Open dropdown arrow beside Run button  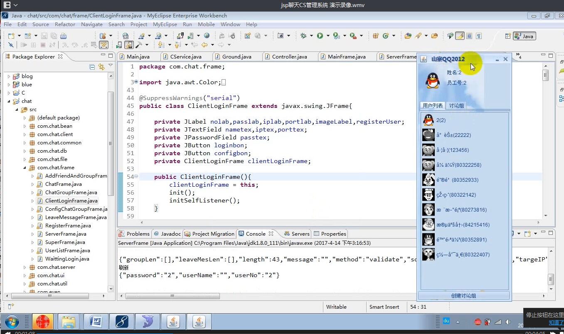click(328, 36)
